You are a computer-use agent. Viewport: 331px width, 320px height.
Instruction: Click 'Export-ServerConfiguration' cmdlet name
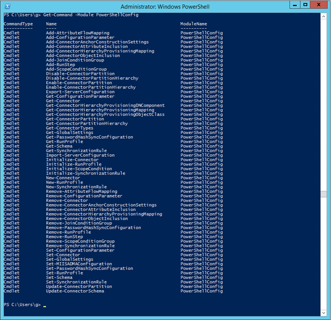tap(80, 92)
